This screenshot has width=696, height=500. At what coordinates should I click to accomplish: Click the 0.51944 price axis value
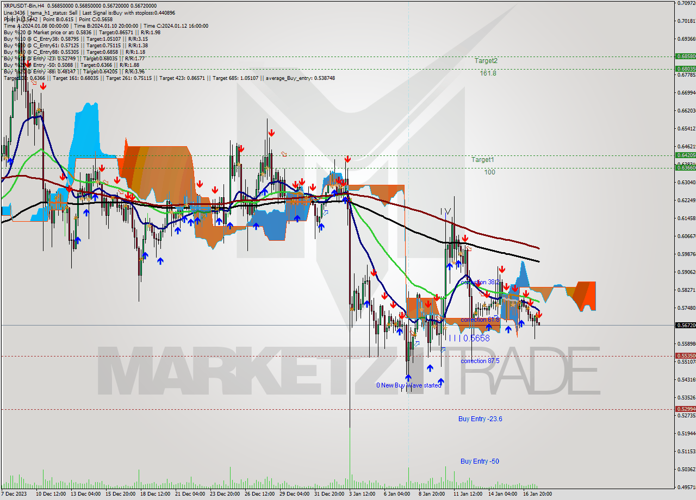[x=686, y=434]
